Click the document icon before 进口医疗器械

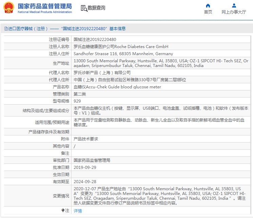pos(6,29)
